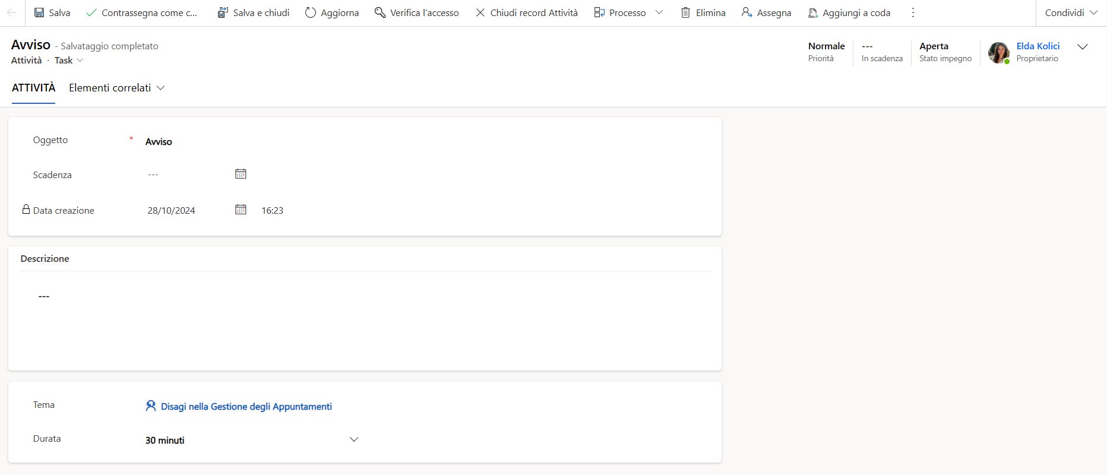Click the Verifica l'accesso key icon

pos(380,12)
